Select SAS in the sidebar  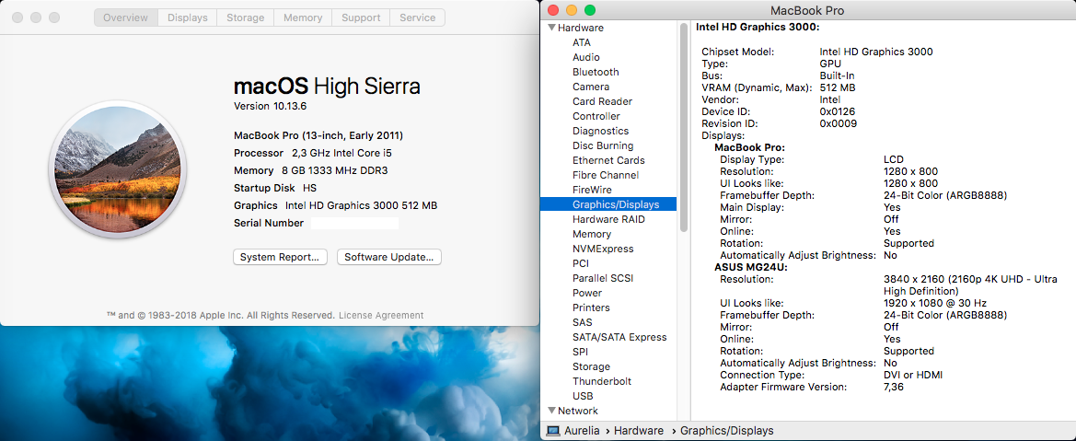tap(582, 322)
